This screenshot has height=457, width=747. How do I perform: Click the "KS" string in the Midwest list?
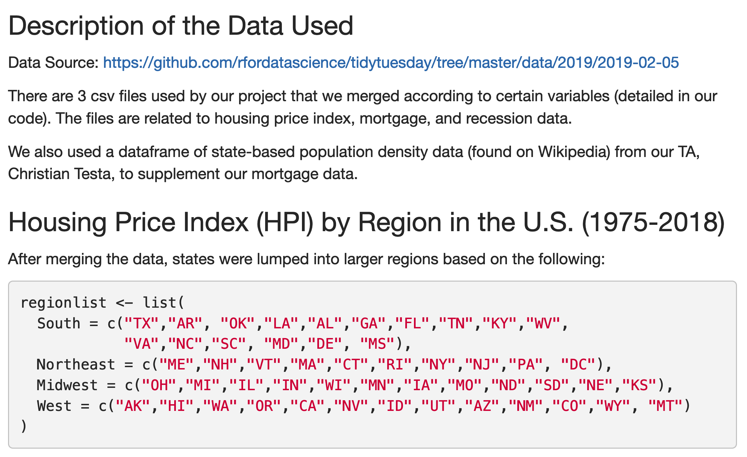pos(639,385)
